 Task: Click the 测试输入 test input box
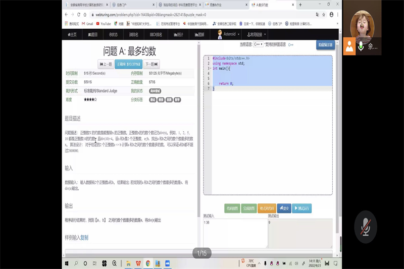coord(234,232)
